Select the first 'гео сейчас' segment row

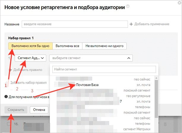[103, 80]
